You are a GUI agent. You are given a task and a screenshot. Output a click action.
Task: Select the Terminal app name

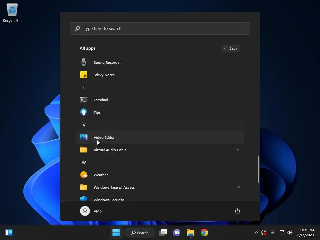tap(101, 100)
